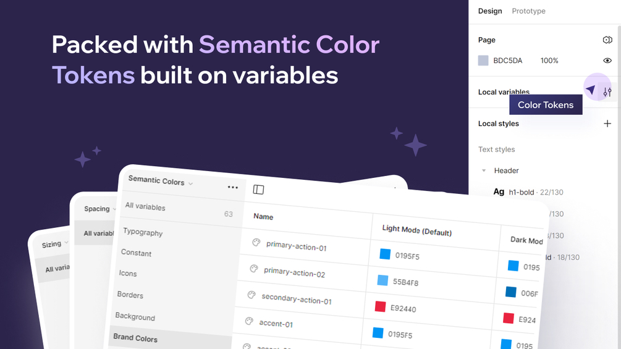Select the h1-bold text style

click(x=521, y=192)
